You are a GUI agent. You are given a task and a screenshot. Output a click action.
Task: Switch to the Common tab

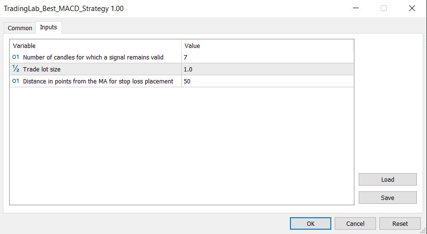pos(20,28)
